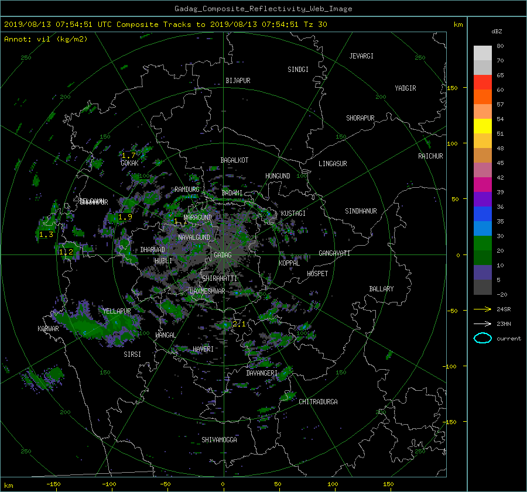Click the NAVALGUND city label
The height and width of the screenshot is (492, 527).
click(x=194, y=238)
